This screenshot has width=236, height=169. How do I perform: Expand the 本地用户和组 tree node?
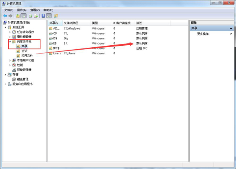10,60
